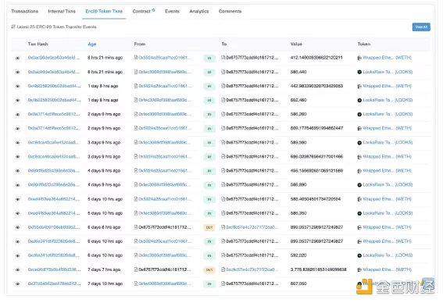Open the Internal Txns tab

pyautogui.click(x=62, y=11)
